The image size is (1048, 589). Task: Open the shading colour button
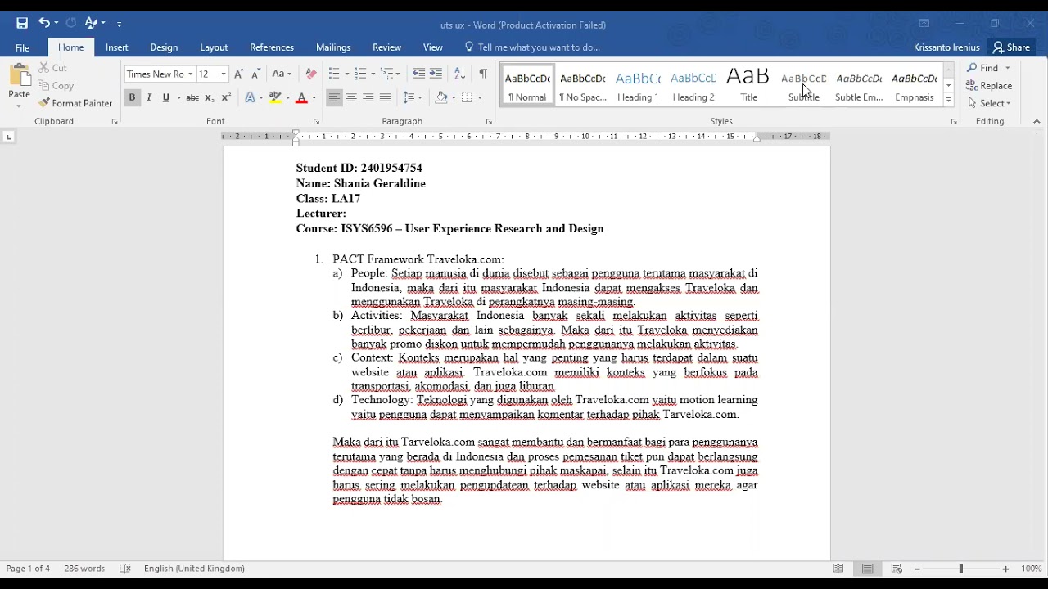click(x=441, y=97)
